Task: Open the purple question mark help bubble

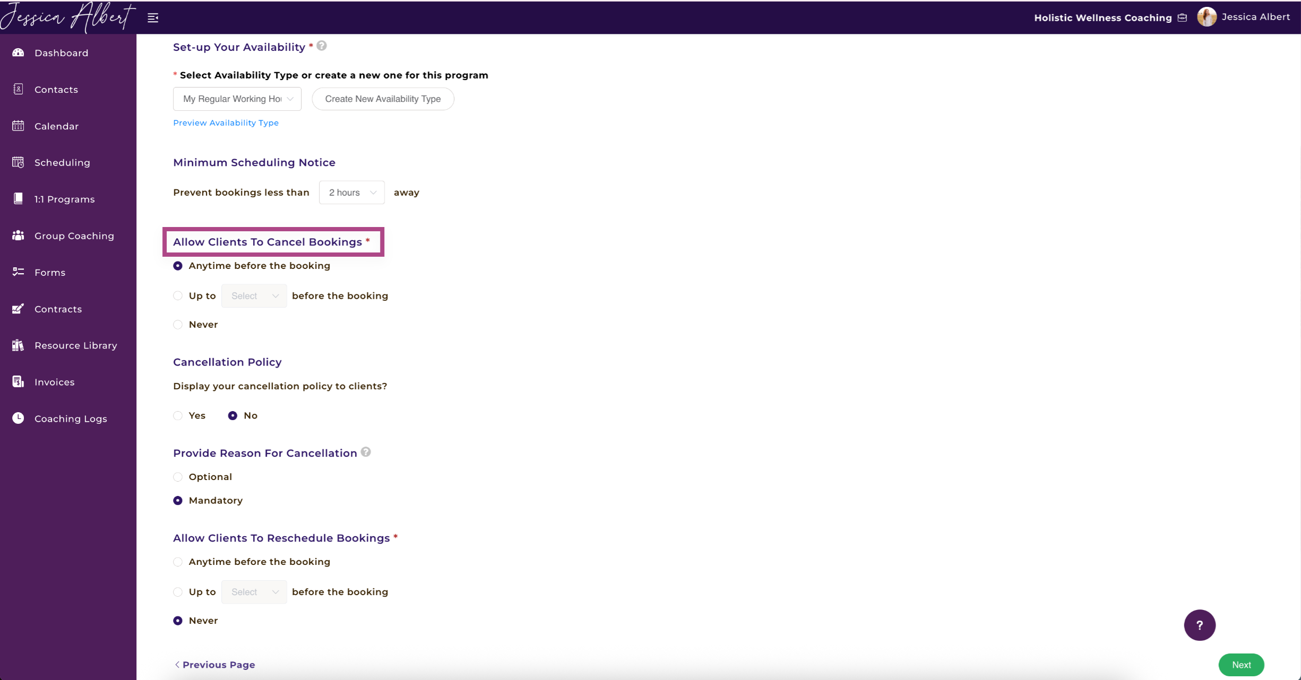Action: point(1200,625)
